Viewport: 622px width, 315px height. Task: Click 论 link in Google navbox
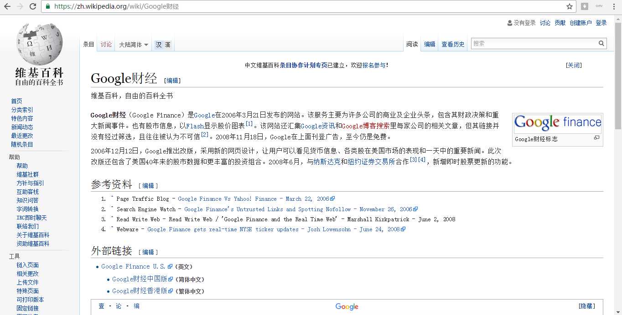(x=119, y=306)
